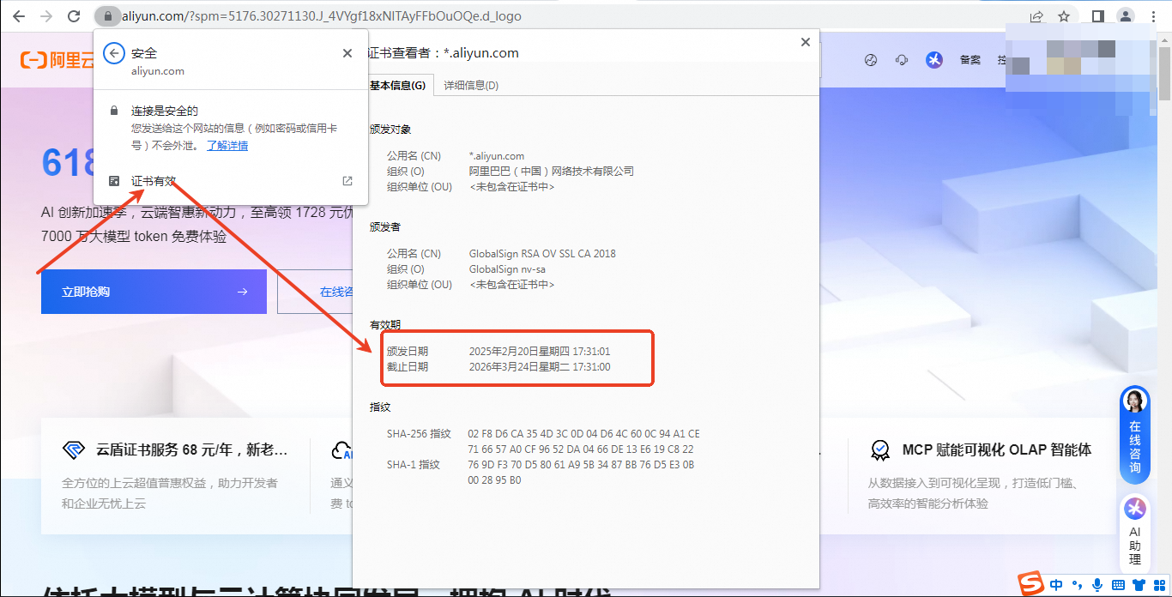Open the Sogou soft keyboard icon
The height and width of the screenshot is (597, 1172).
1118,585
